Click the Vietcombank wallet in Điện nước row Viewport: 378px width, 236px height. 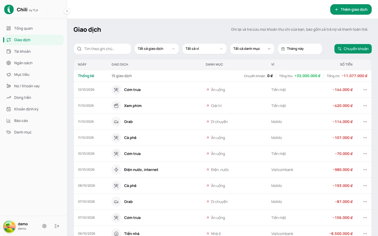282,170
